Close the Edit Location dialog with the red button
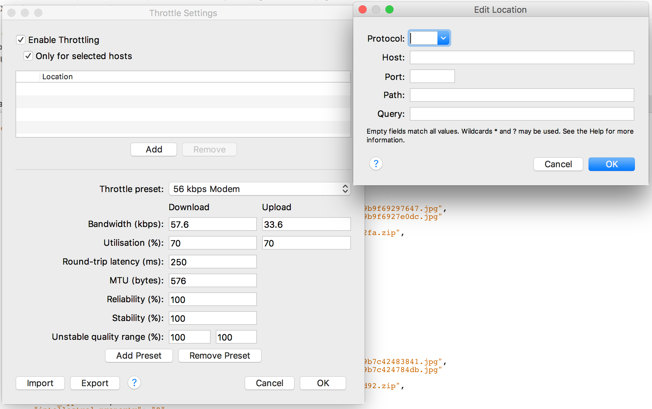 (363, 9)
